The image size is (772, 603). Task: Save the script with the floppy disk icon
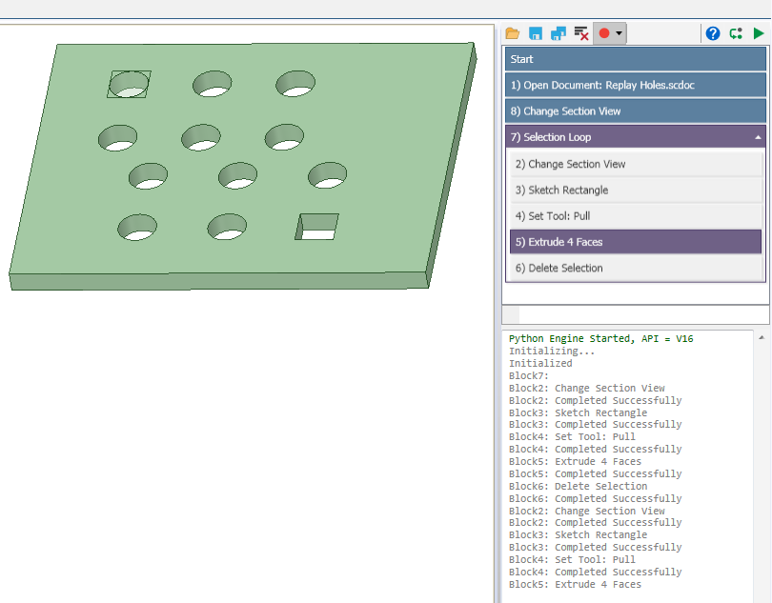coord(536,33)
